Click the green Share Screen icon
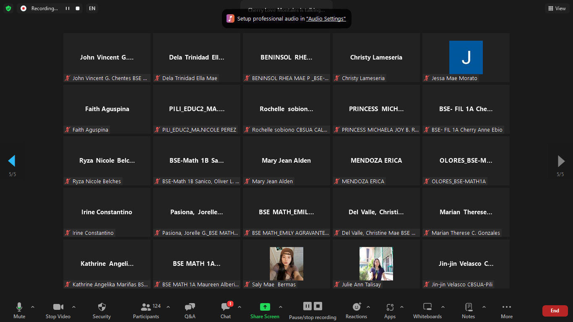The image size is (573, 322). [x=265, y=307]
